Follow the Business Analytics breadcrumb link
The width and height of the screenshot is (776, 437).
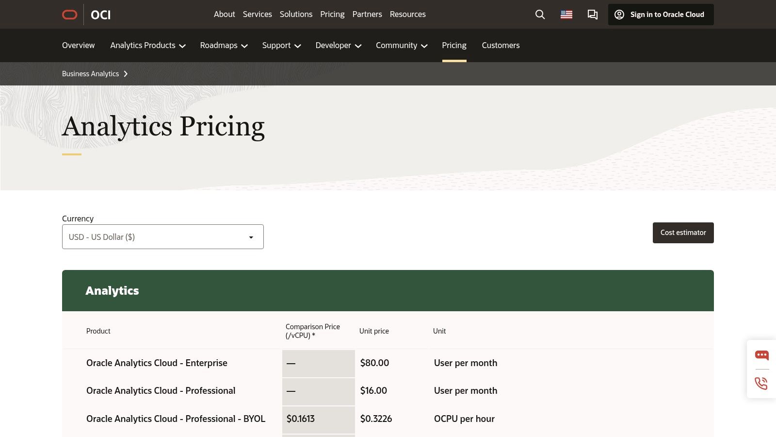click(90, 73)
